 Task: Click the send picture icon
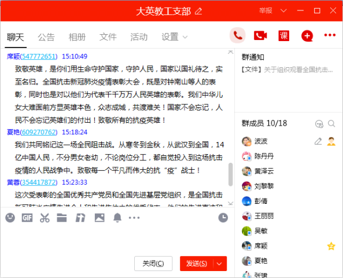(99, 218)
